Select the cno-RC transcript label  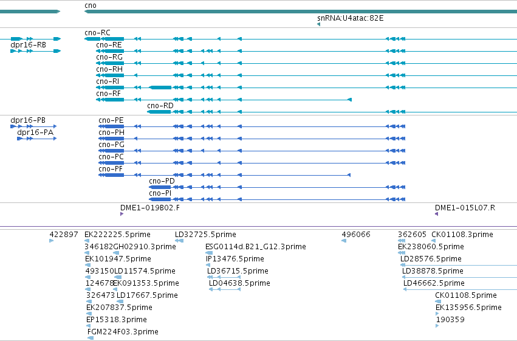[97, 33]
